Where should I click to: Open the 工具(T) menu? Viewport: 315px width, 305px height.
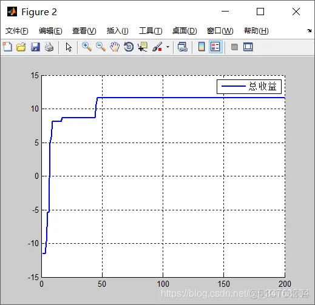[151, 31]
